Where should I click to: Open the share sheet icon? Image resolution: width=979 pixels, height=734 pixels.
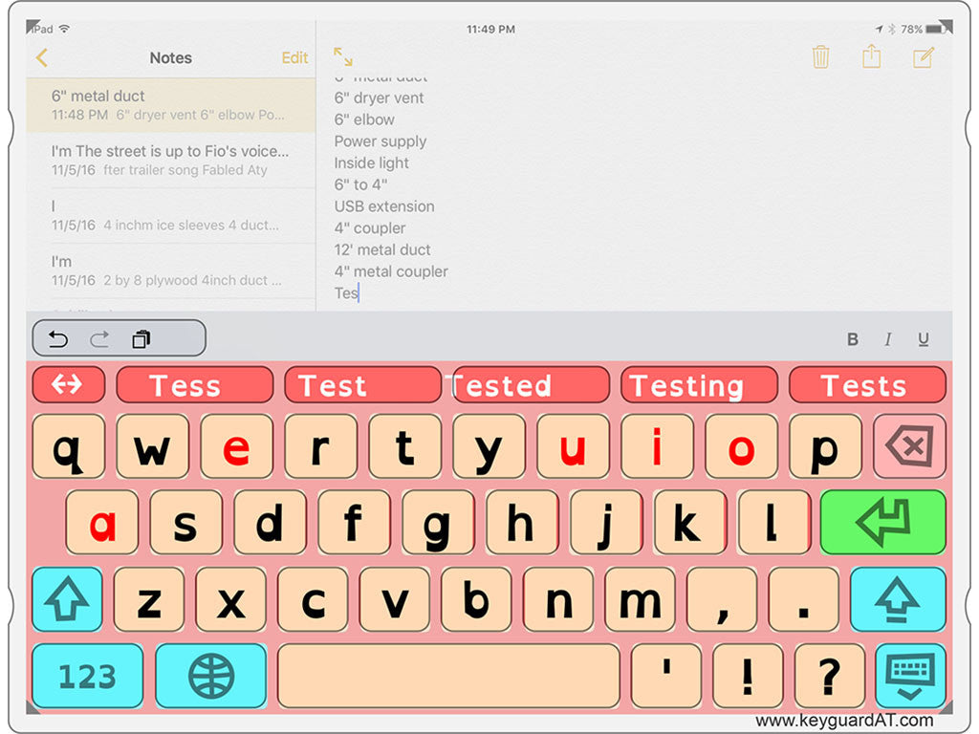coord(871,57)
